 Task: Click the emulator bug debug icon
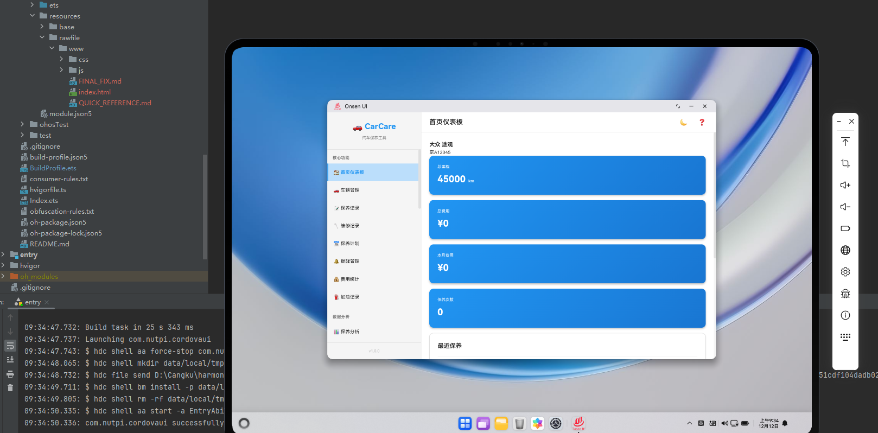pyautogui.click(x=845, y=294)
